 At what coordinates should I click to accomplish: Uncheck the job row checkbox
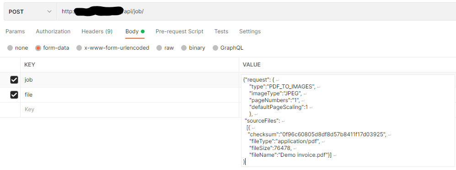pyautogui.click(x=14, y=80)
